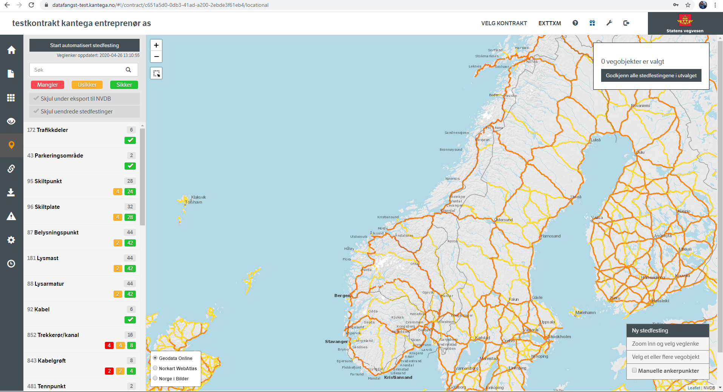Expand the 852 Trekkerør/kanal row
Image resolution: width=723 pixels, height=392 pixels.
[x=82, y=340]
